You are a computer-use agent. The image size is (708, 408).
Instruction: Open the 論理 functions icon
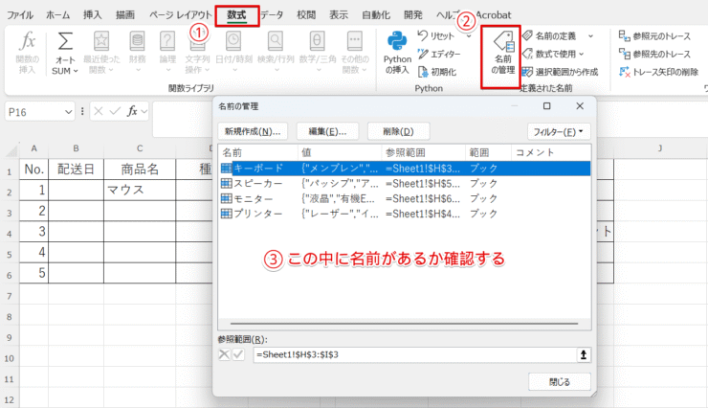(x=167, y=41)
